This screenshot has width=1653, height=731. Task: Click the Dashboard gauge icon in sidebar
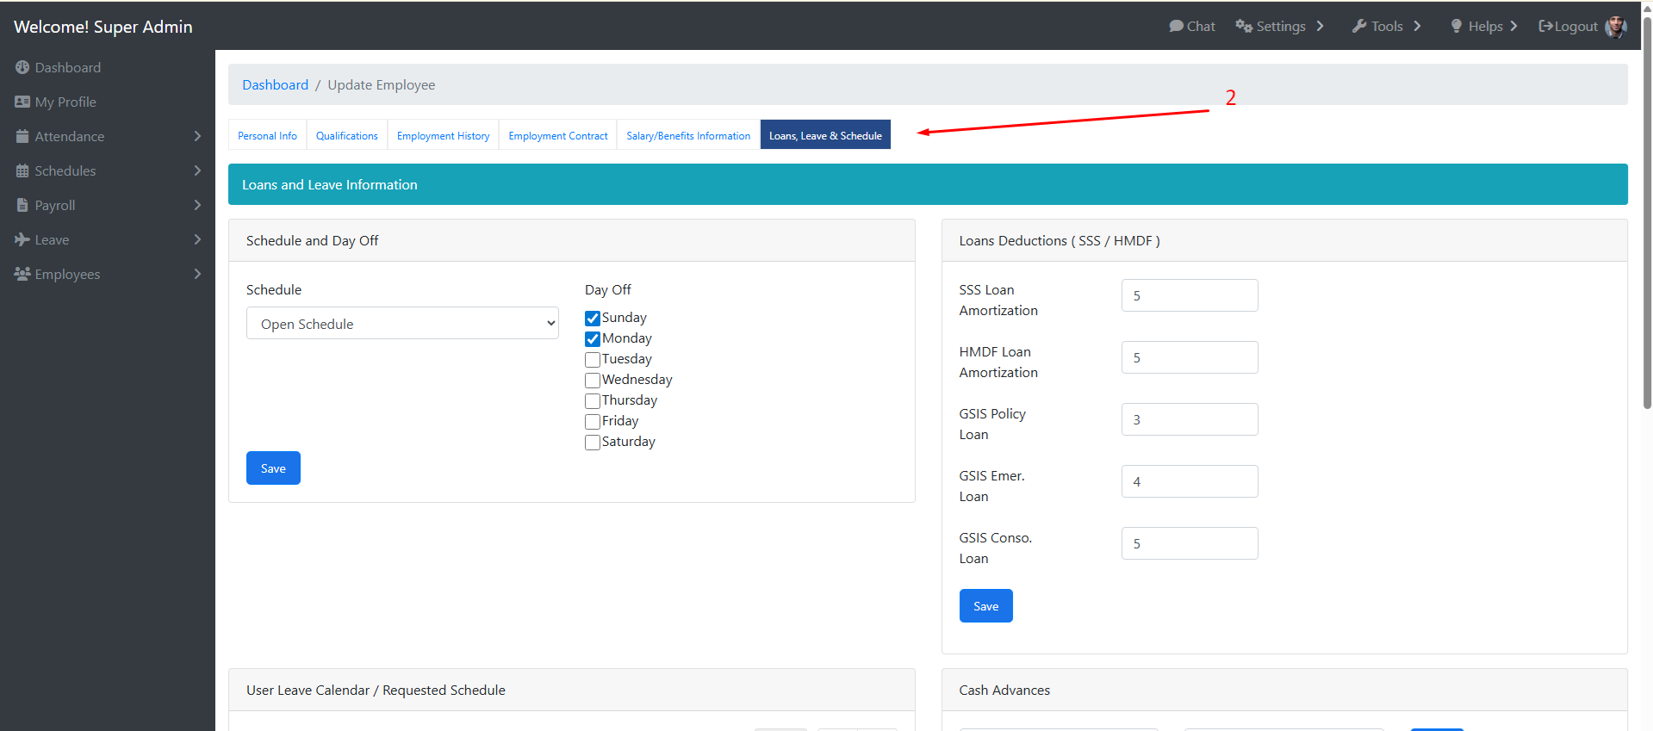coord(22,67)
